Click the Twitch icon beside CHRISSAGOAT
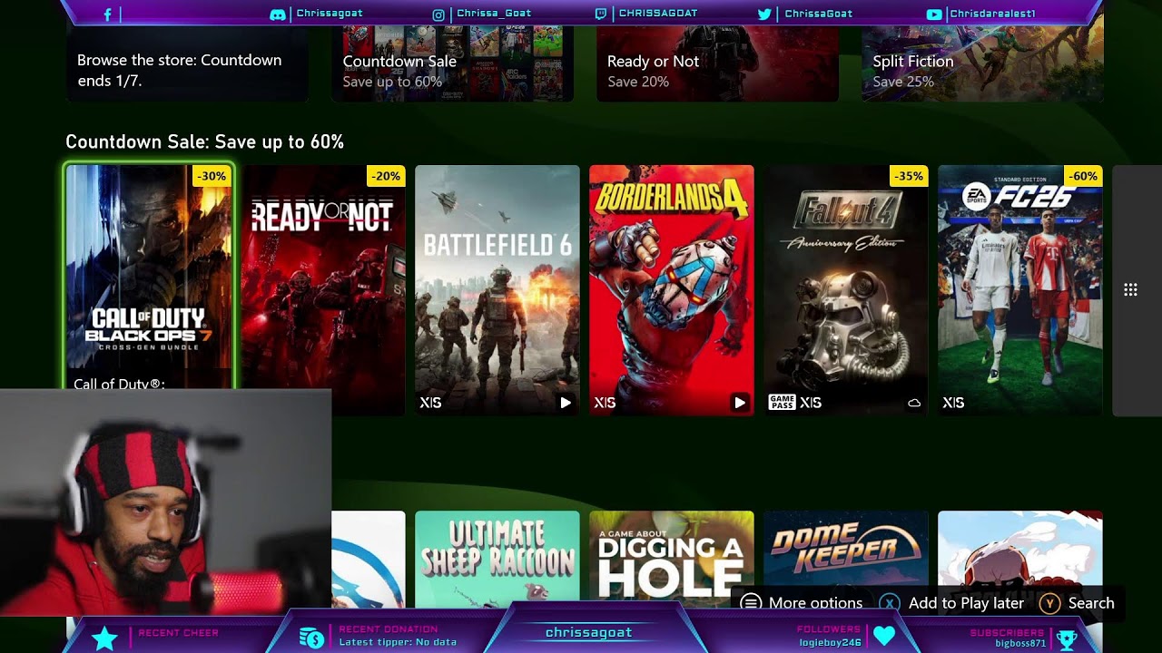This screenshot has width=1162, height=653. (601, 14)
